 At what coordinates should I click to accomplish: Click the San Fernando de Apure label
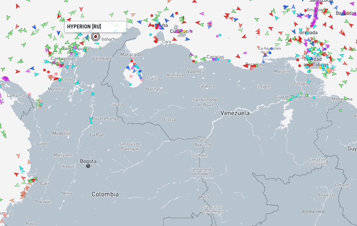pos(206,102)
